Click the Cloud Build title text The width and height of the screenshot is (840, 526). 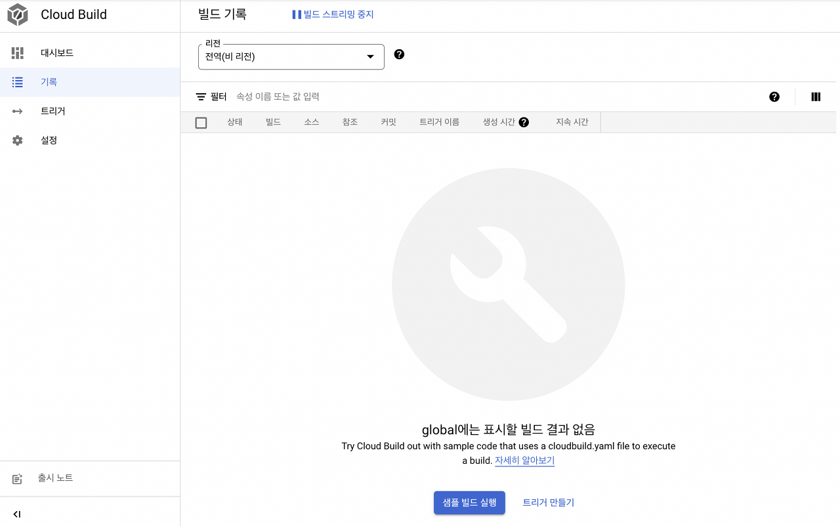coord(73,14)
